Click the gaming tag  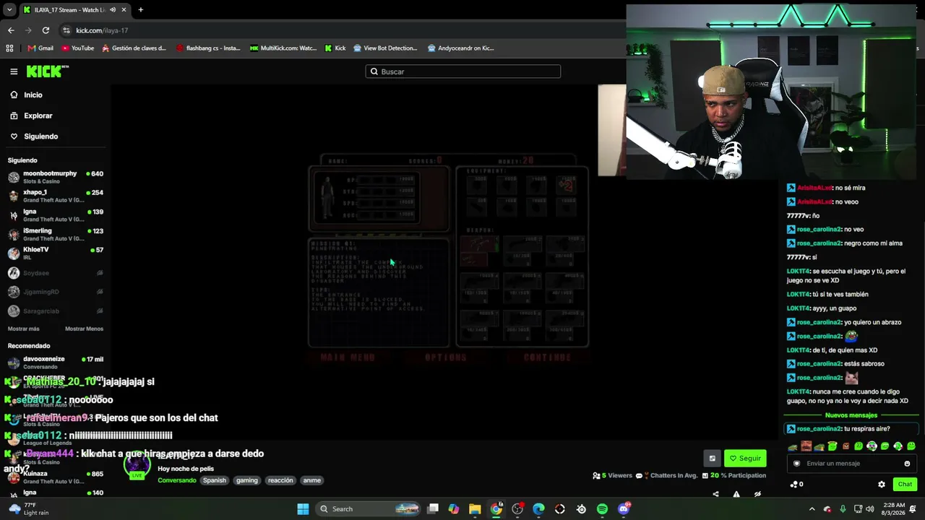pyautogui.click(x=246, y=480)
